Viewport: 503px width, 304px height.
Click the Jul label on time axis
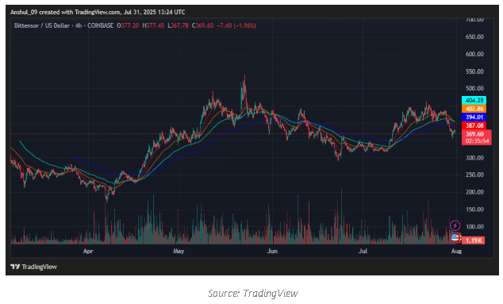[x=363, y=251]
